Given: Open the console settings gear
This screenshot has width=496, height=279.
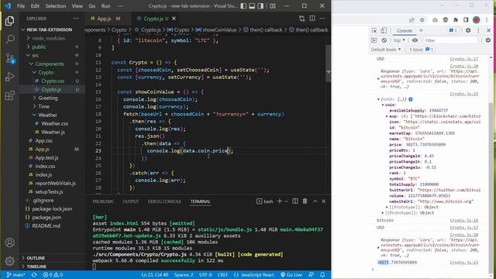Looking at the screenshot, I should (x=488, y=40).
